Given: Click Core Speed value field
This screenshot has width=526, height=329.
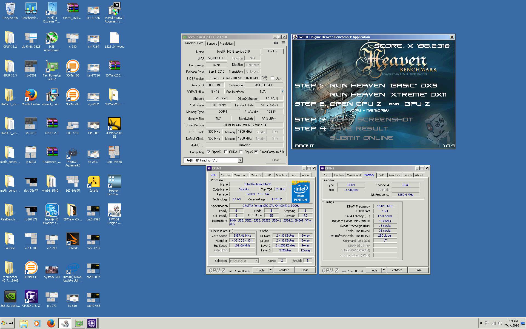Looking at the screenshot, I should pyautogui.click(x=242, y=236).
